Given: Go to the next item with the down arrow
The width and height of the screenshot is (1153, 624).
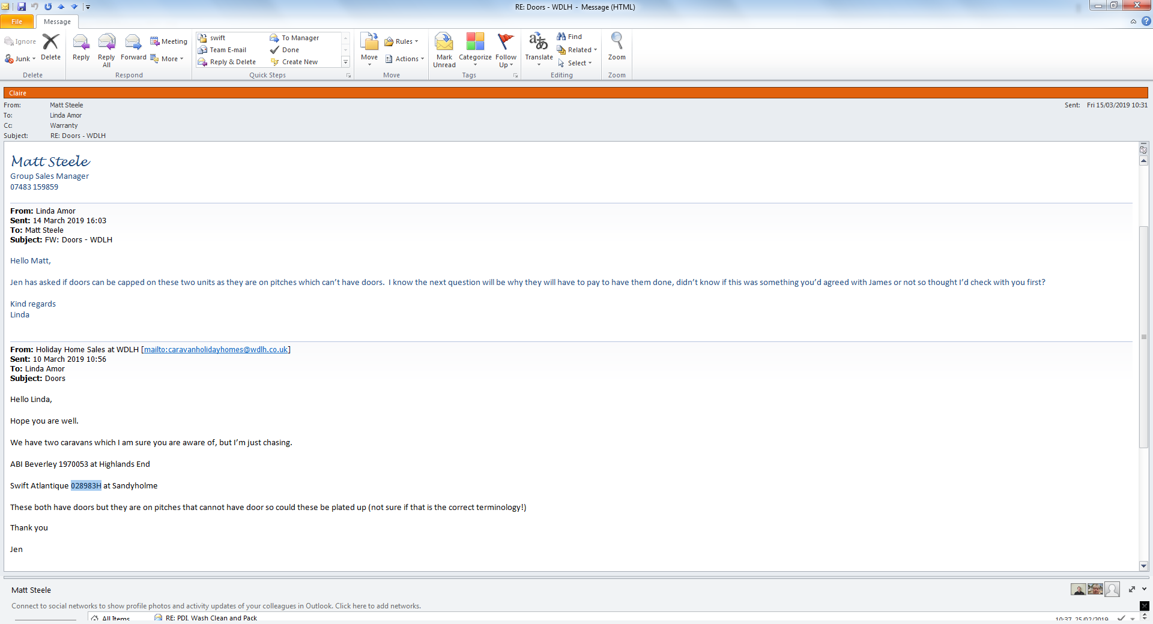Looking at the screenshot, I should (x=74, y=7).
